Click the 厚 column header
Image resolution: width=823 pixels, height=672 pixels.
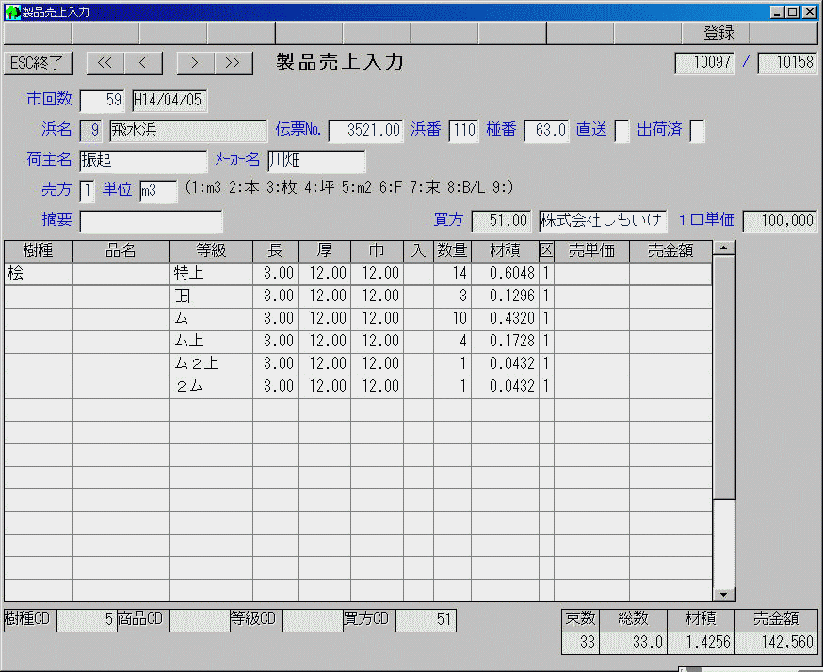click(324, 251)
